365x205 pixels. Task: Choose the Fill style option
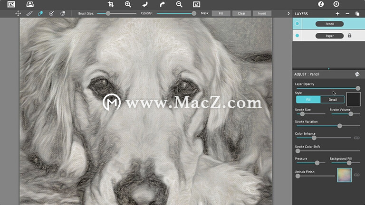click(308, 100)
